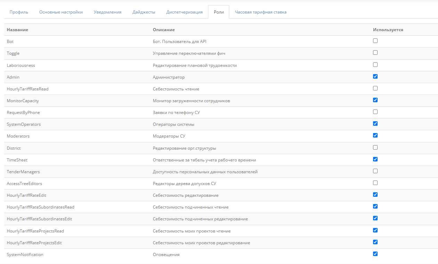Switch to Основные настройки tab
Screen dimensions: 438x264
(x=61, y=12)
